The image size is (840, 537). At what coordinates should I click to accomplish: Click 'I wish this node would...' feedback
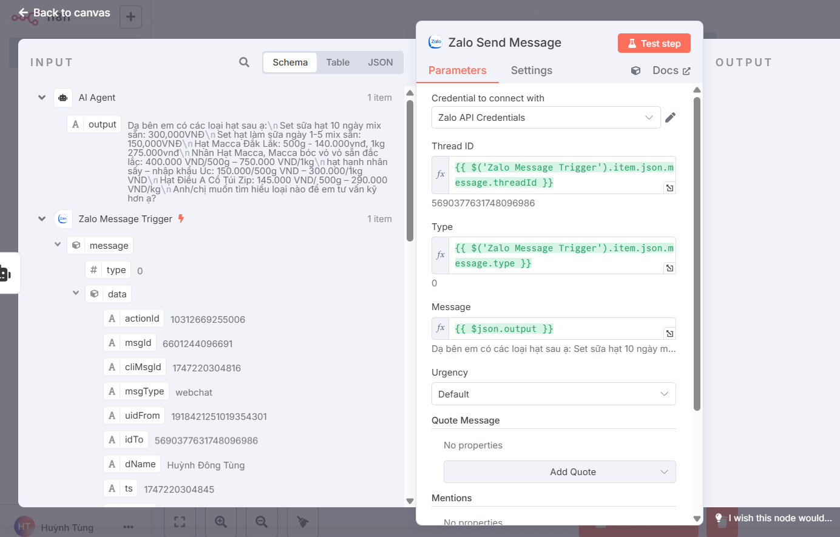[x=780, y=518]
